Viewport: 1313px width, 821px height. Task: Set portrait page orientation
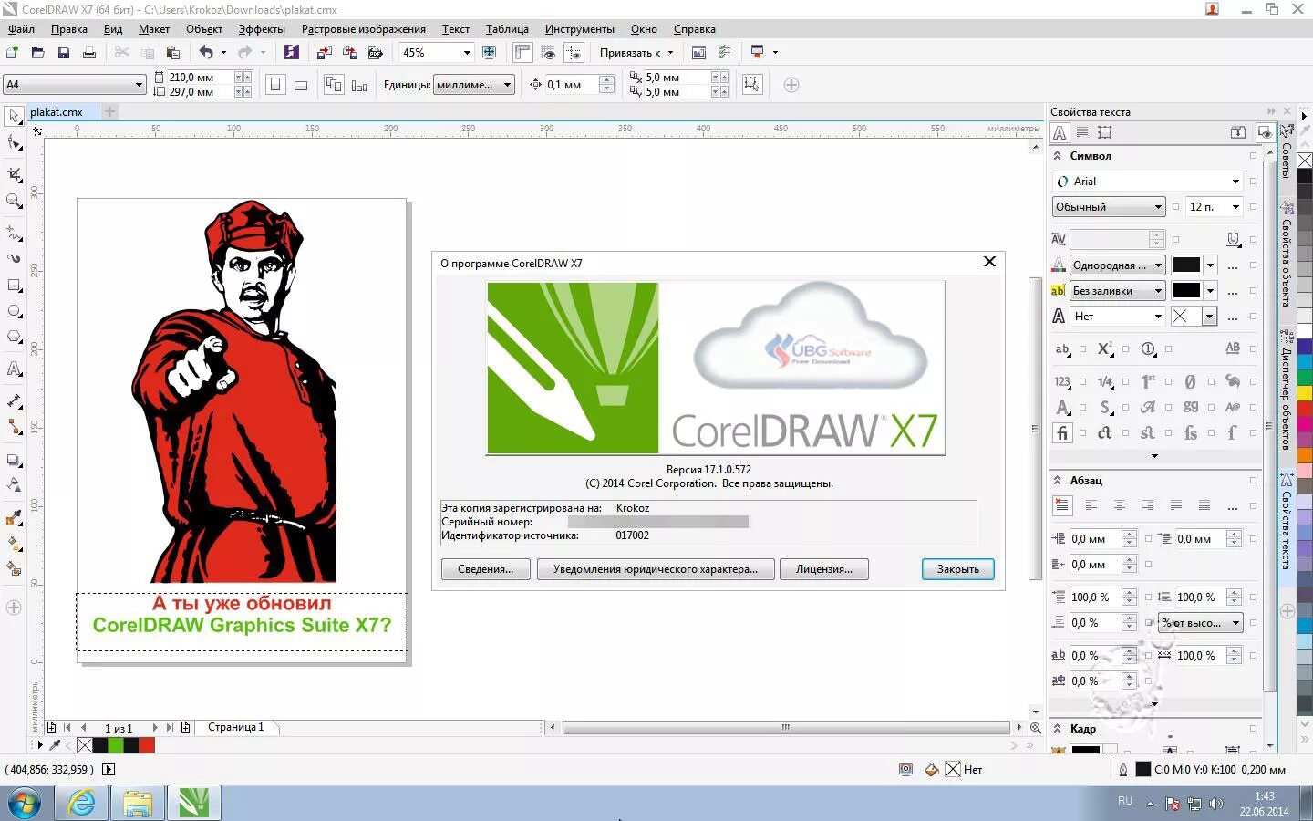[275, 85]
